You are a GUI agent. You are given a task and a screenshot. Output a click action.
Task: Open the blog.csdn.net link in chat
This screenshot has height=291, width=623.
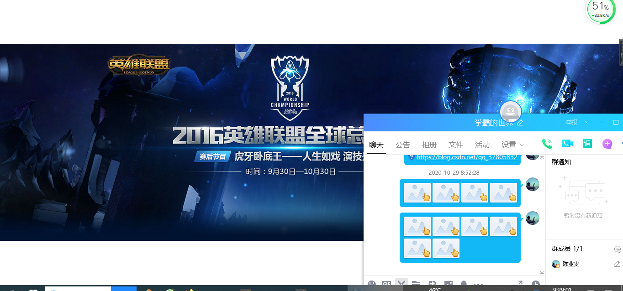pyautogui.click(x=467, y=157)
